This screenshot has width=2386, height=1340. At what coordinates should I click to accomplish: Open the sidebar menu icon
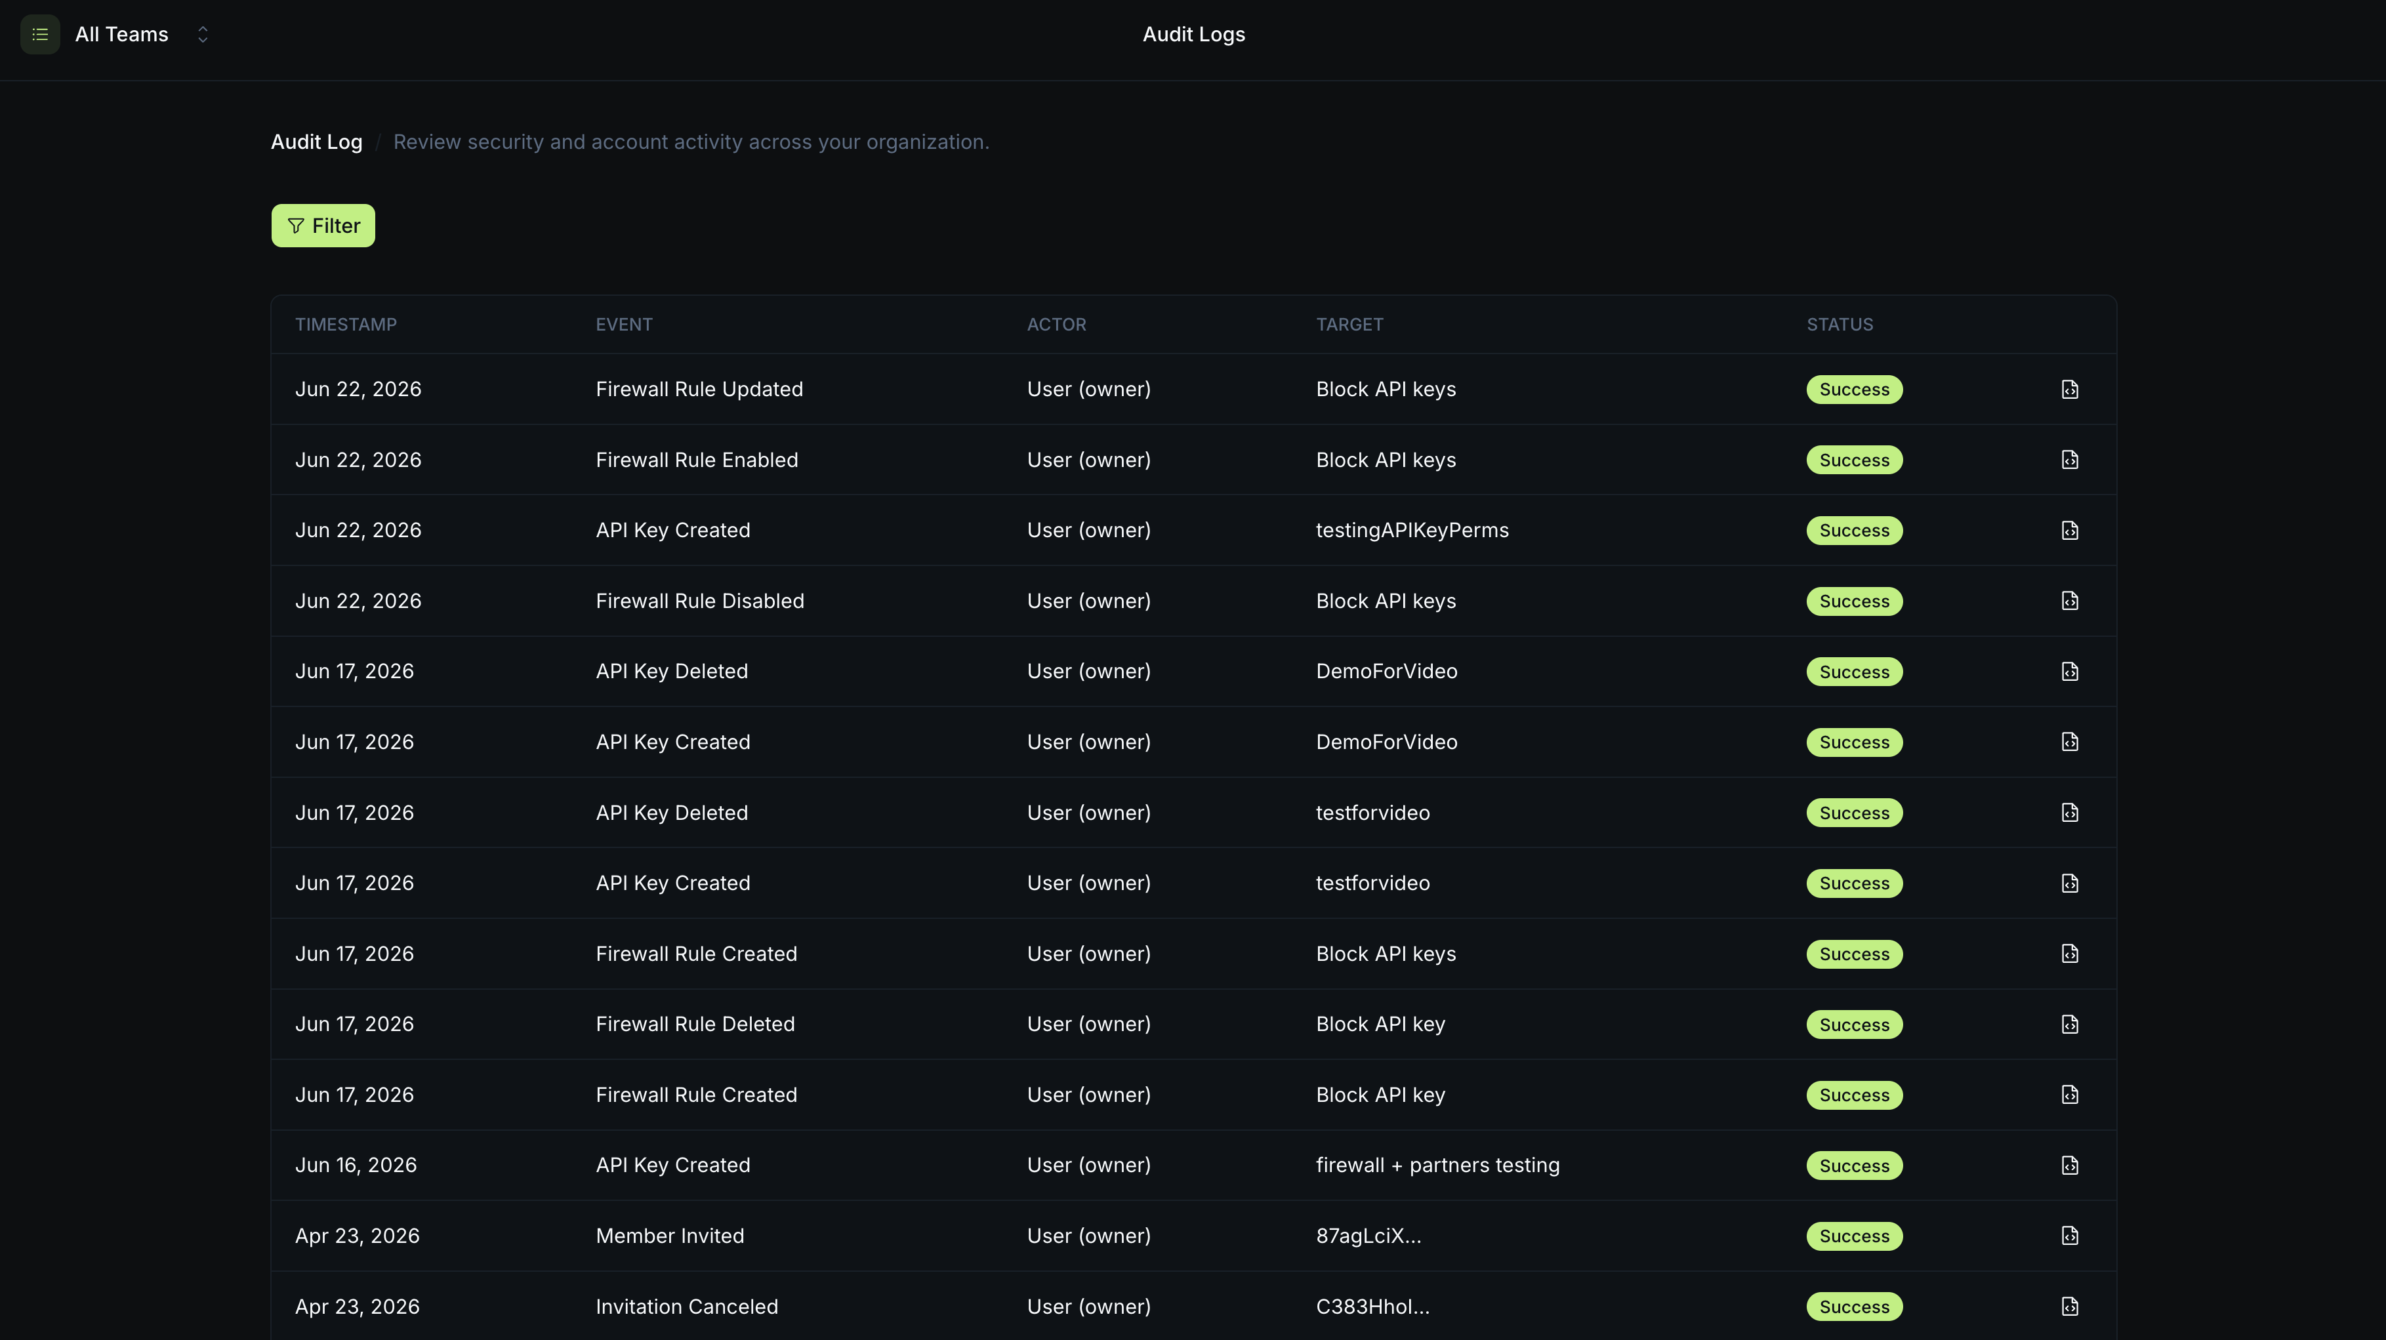[40, 34]
